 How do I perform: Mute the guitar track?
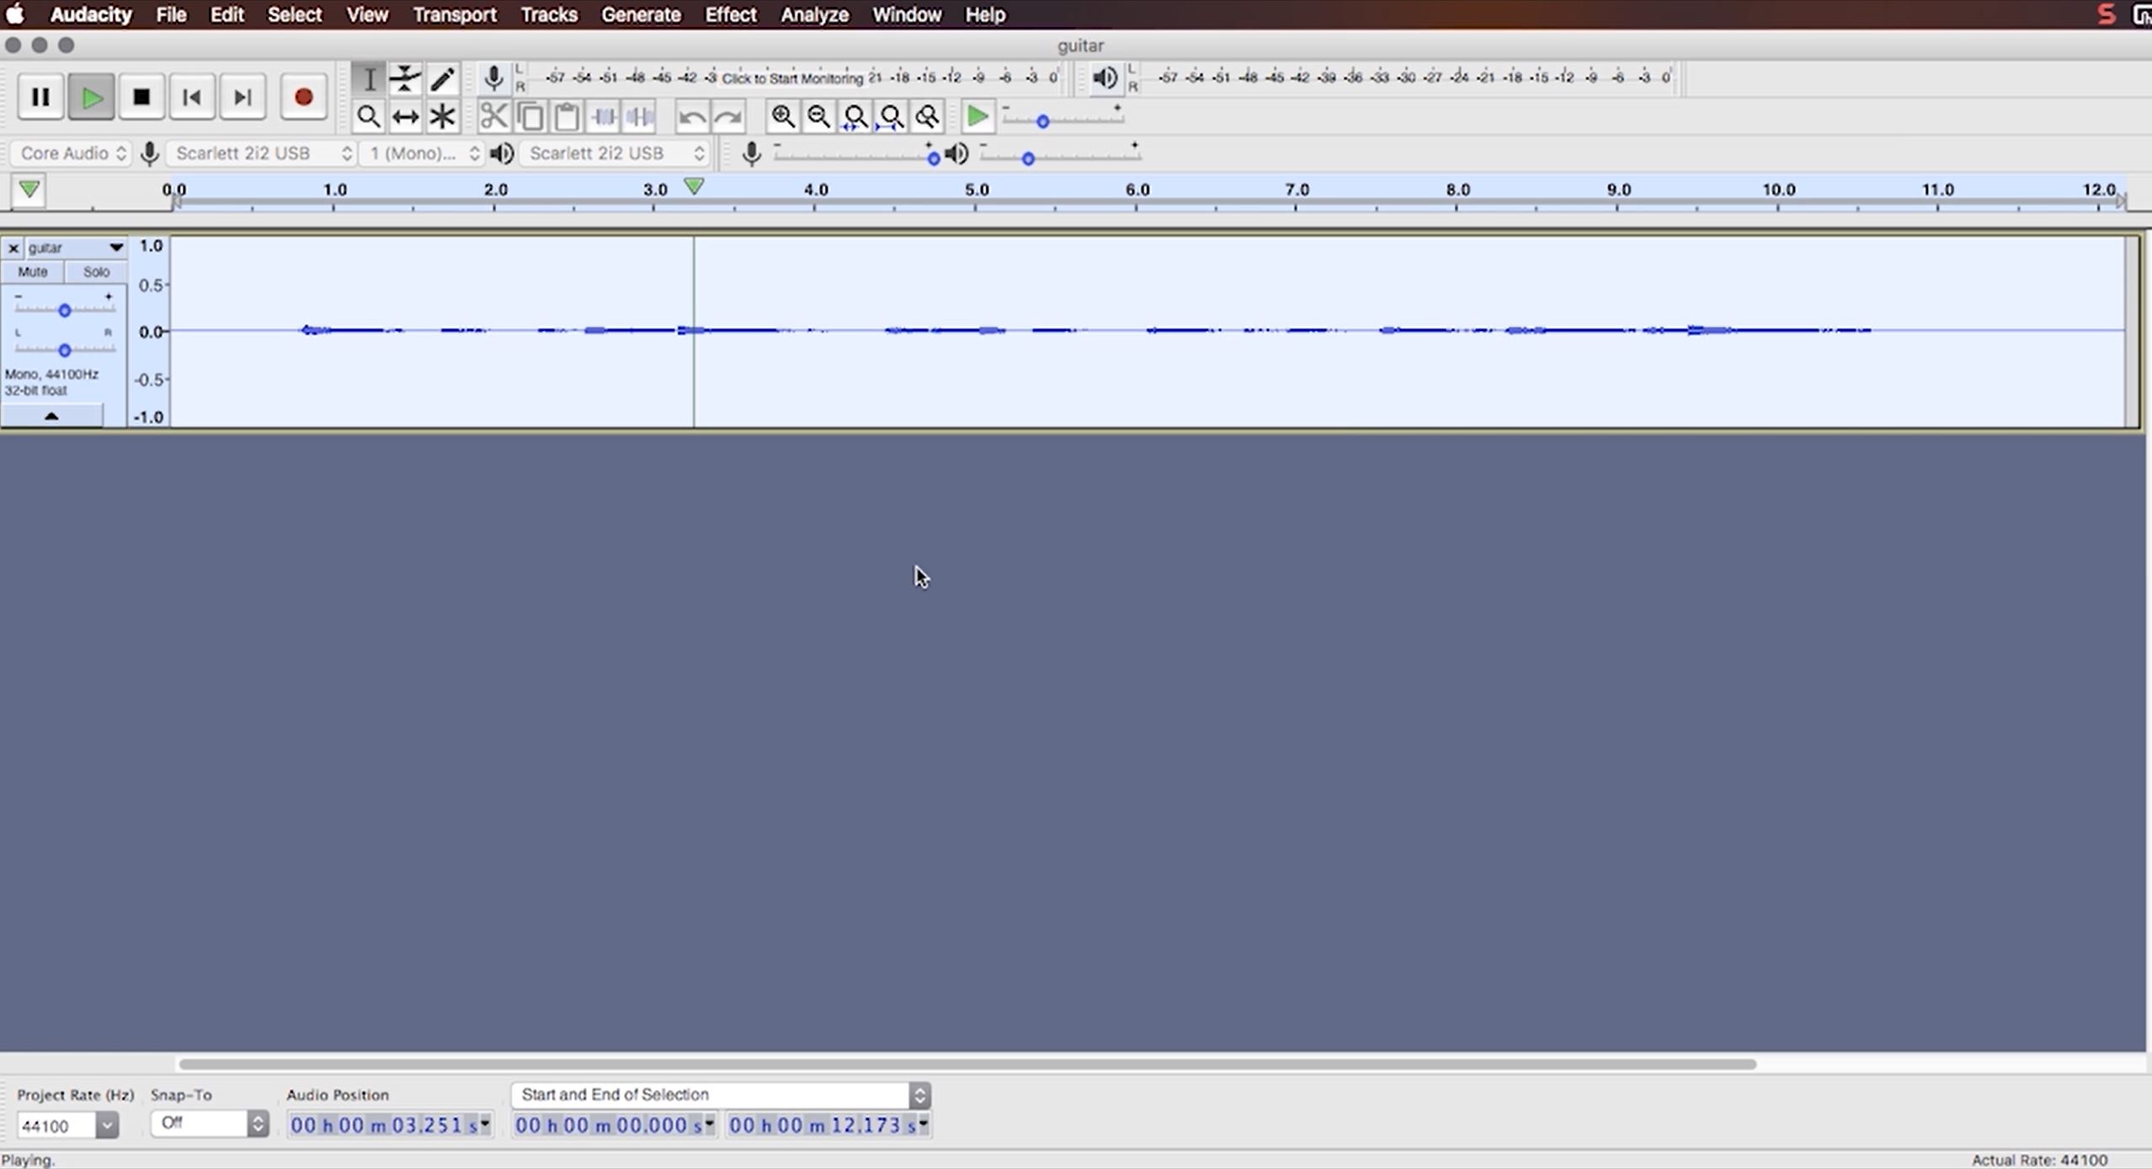click(x=33, y=271)
